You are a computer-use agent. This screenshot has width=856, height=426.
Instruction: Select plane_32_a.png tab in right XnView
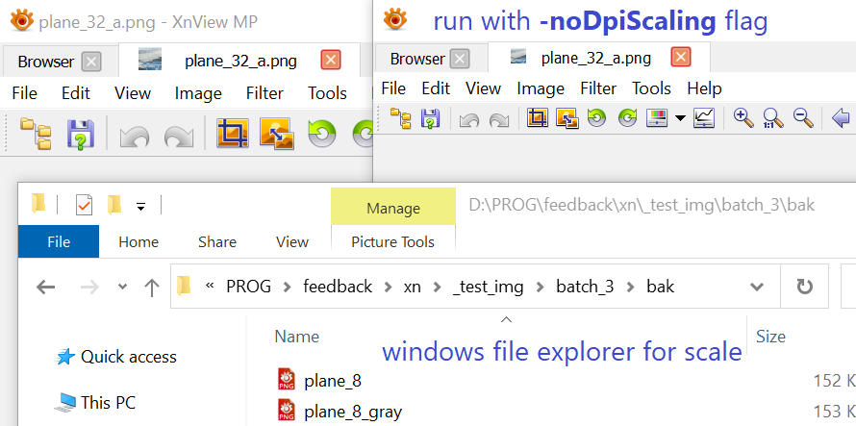tap(596, 58)
